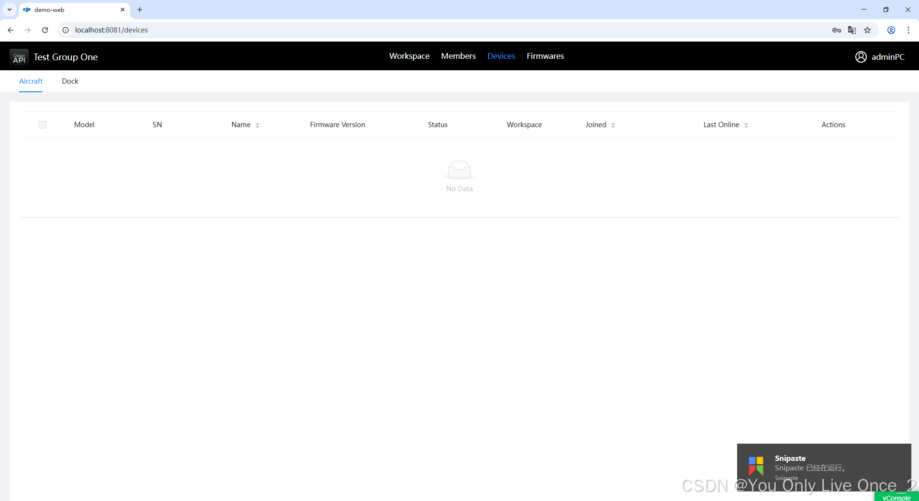This screenshot has width=919, height=501.
Task: Click the demo-web browser tab
Action: (x=74, y=10)
